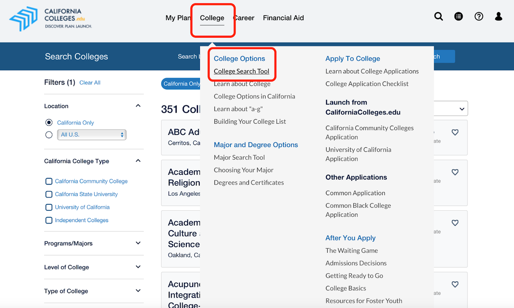Collapse the Location filter section
Screen dimensions: 514x308
(137, 105)
